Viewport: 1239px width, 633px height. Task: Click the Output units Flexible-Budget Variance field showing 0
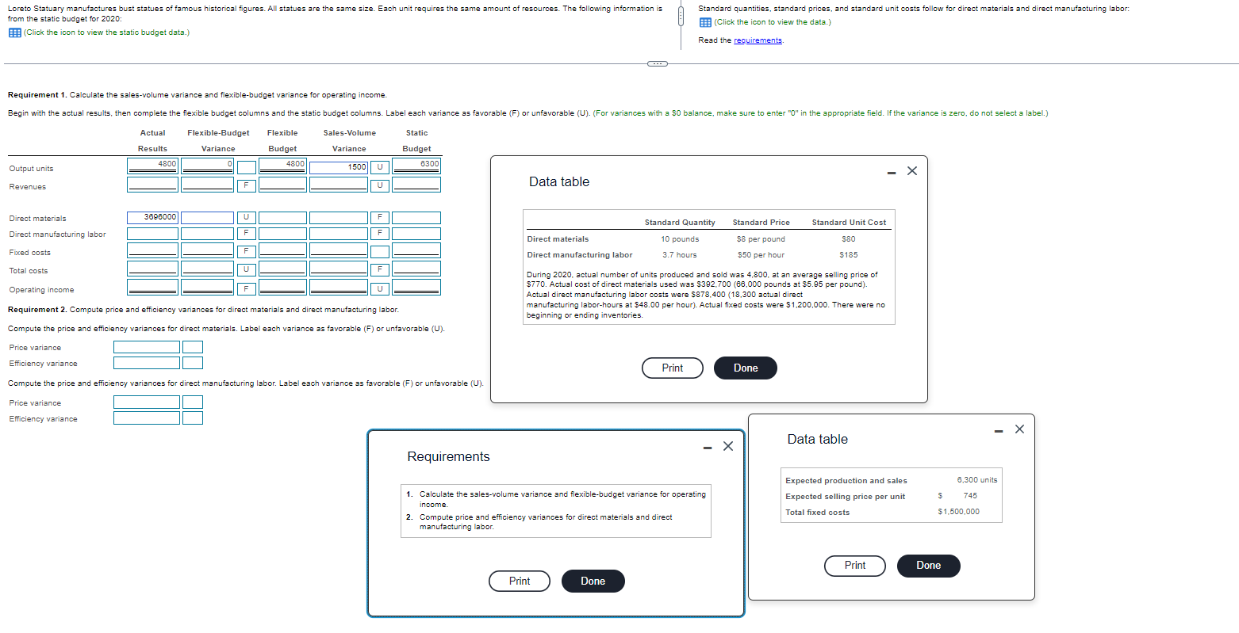click(x=208, y=165)
